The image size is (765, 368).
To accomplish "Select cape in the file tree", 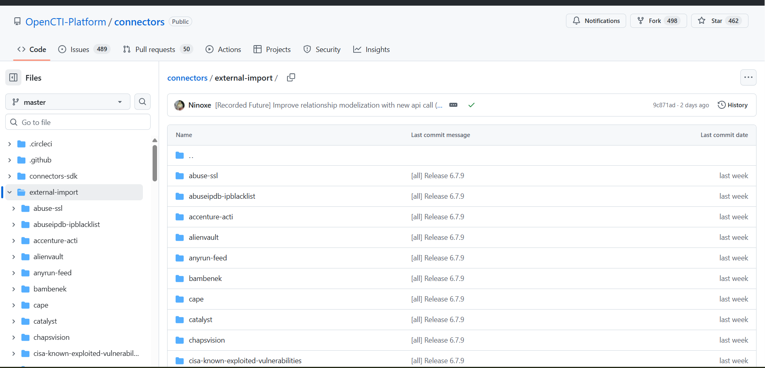I will click(x=41, y=305).
